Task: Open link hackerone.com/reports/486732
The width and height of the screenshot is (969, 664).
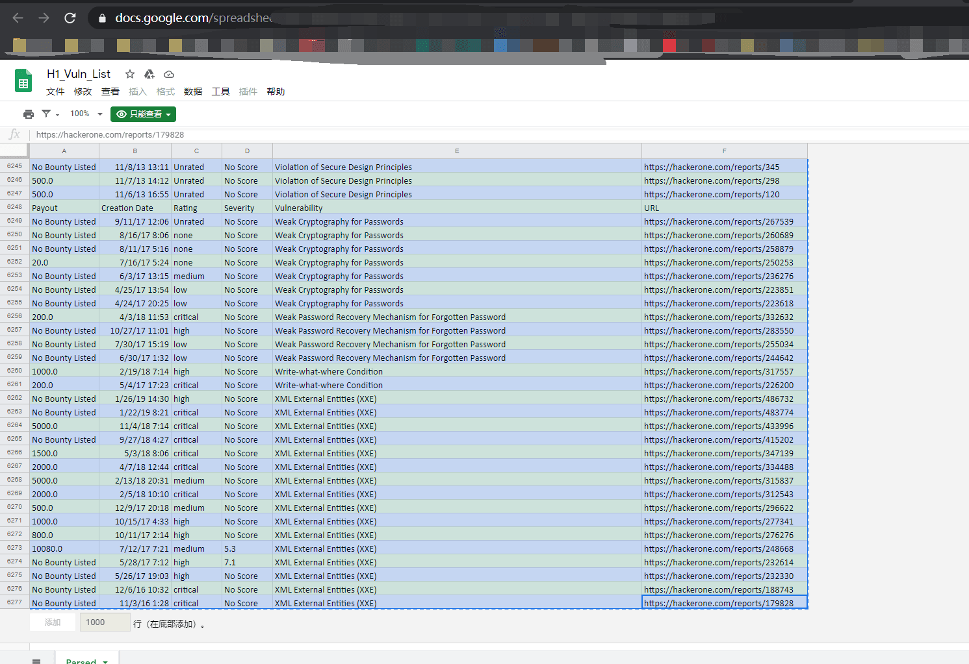Action: [719, 399]
